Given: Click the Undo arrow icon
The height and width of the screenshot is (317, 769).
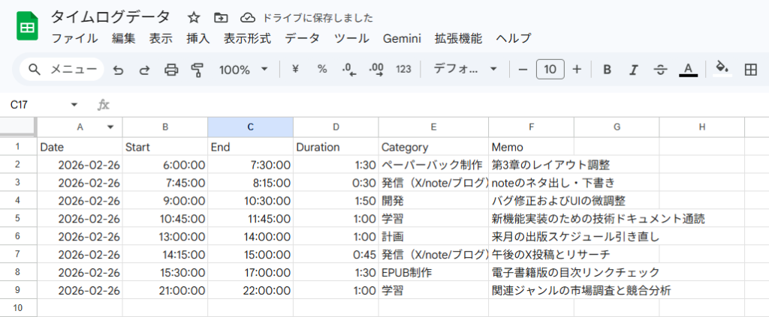Looking at the screenshot, I should pyautogui.click(x=118, y=70).
